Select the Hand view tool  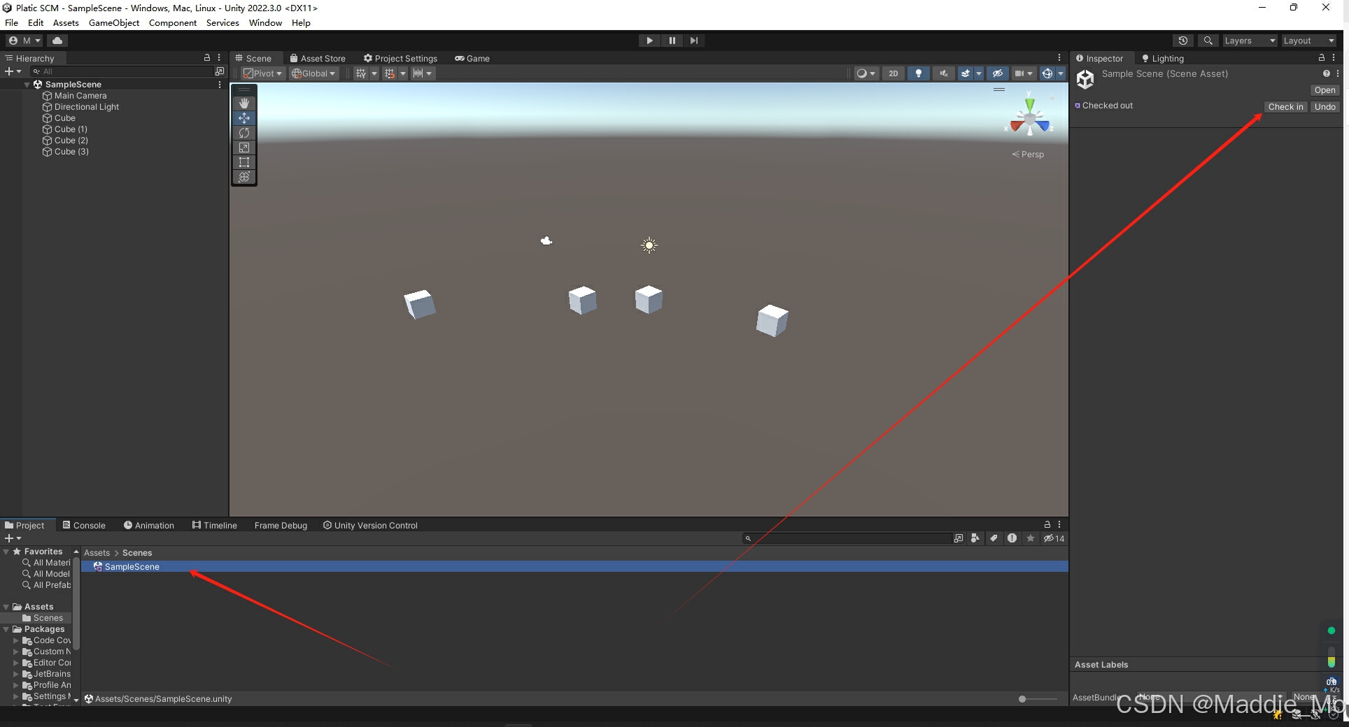click(244, 103)
